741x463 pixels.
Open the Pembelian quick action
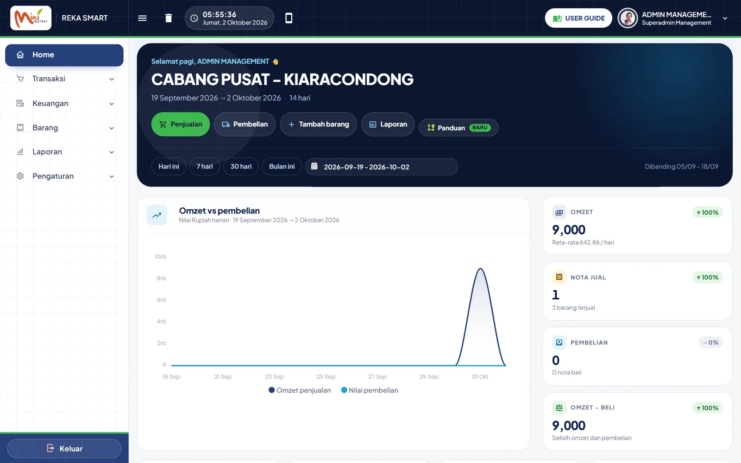[245, 124]
